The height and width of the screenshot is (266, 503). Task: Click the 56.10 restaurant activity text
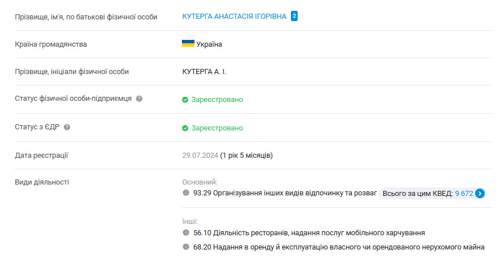click(x=309, y=233)
